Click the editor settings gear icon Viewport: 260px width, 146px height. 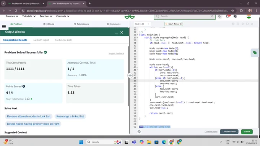coord(242,24)
